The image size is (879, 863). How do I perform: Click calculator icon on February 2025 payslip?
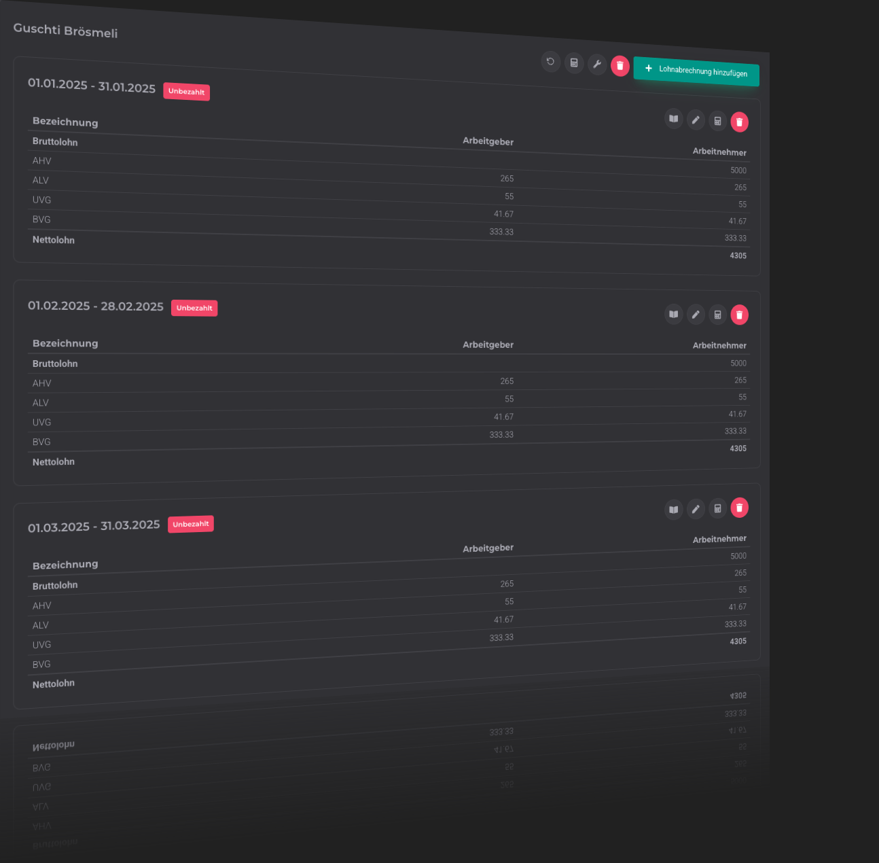point(717,315)
